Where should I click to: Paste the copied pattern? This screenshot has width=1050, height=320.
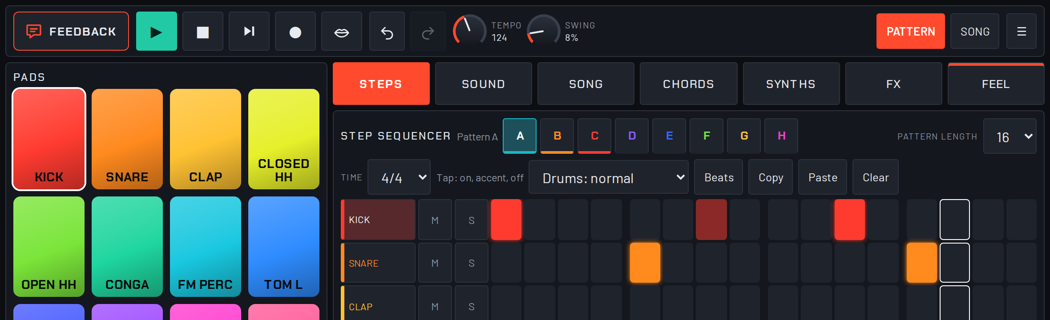[823, 177]
